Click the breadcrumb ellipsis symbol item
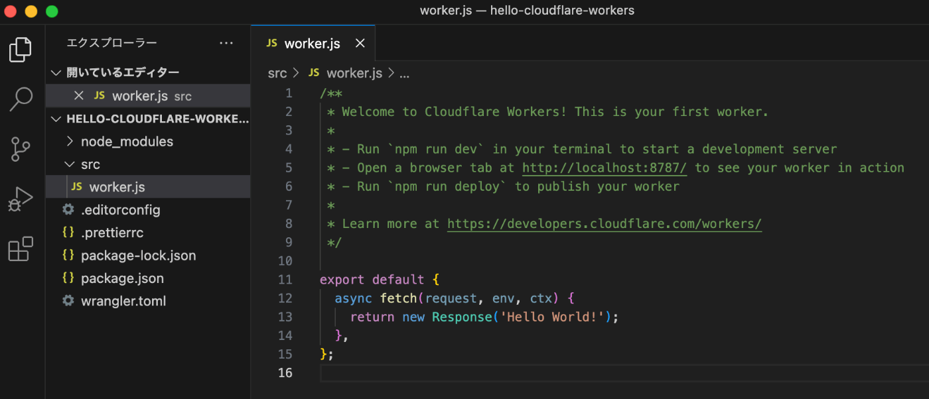Image resolution: width=929 pixels, height=399 pixels. tap(404, 74)
